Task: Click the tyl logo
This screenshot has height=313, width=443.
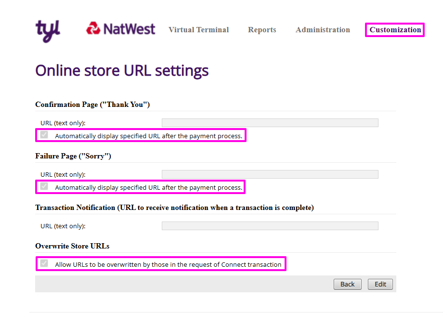Action: click(x=48, y=30)
